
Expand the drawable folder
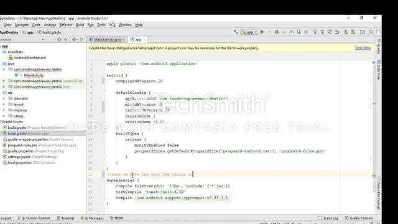click(x=4, y=98)
